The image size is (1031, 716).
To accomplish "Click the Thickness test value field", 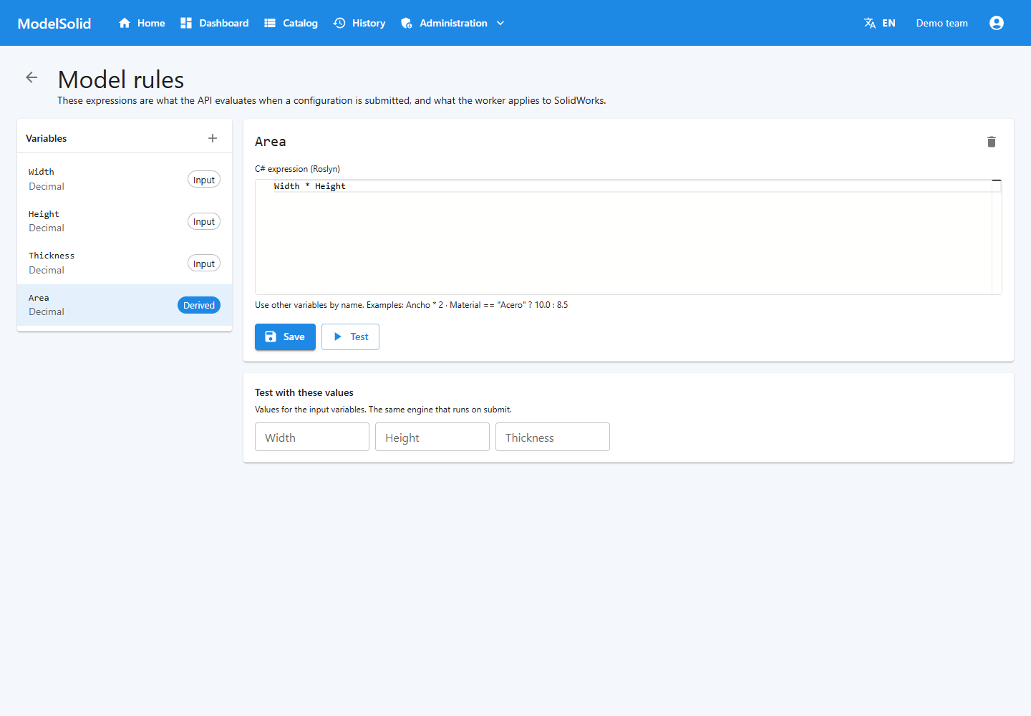I will click(x=553, y=437).
